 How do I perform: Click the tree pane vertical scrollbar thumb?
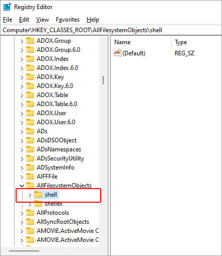click(x=103, y=80)
